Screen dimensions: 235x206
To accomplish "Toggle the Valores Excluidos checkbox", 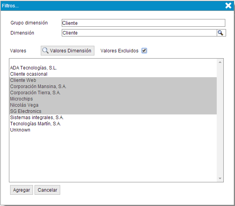I will pos(144,51).
